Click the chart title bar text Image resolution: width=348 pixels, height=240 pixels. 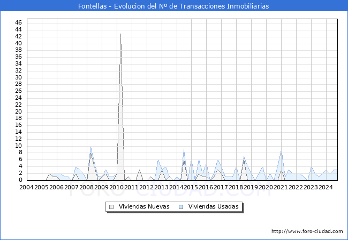click(173, 6)
